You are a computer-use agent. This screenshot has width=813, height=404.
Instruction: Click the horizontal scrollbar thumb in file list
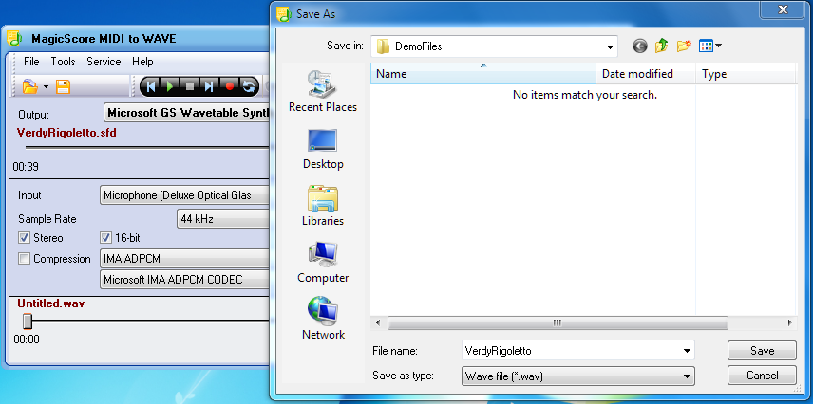point(558,322)
